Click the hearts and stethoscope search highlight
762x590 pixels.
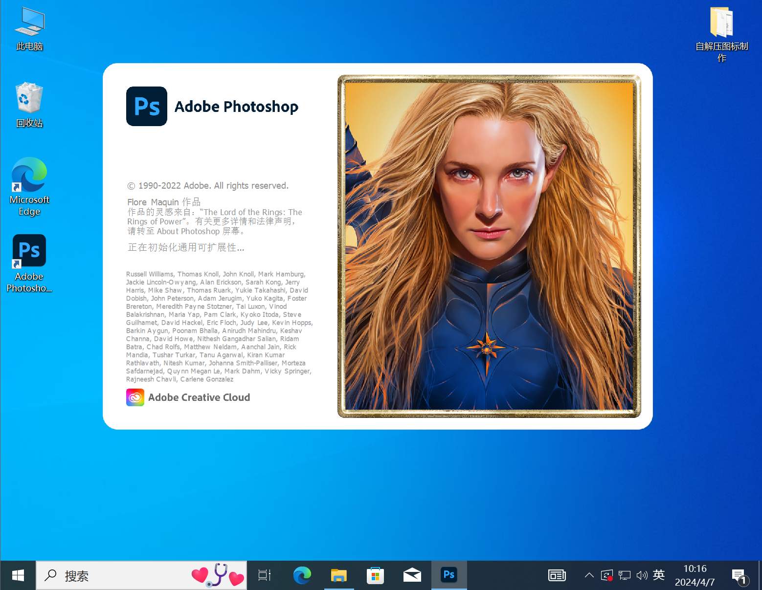[x=218, y=575]
